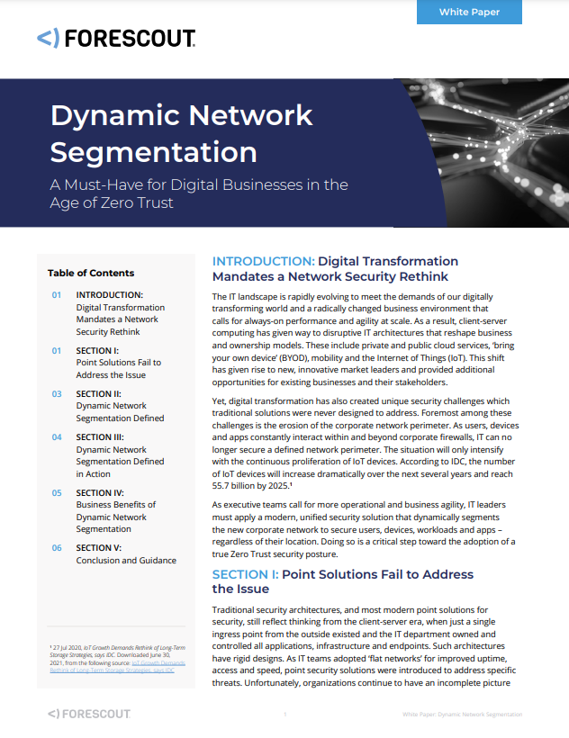Screen dimensions: 569x738
Task: Click the paragraph starting 'As executive teams call'
Action: click(364, 529)
